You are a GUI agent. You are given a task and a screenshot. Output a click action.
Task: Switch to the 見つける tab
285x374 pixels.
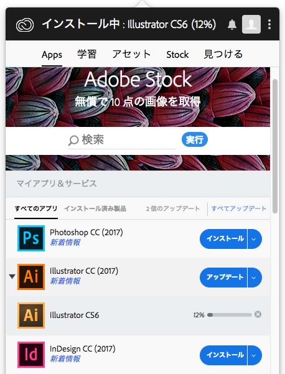coord(223,54)
